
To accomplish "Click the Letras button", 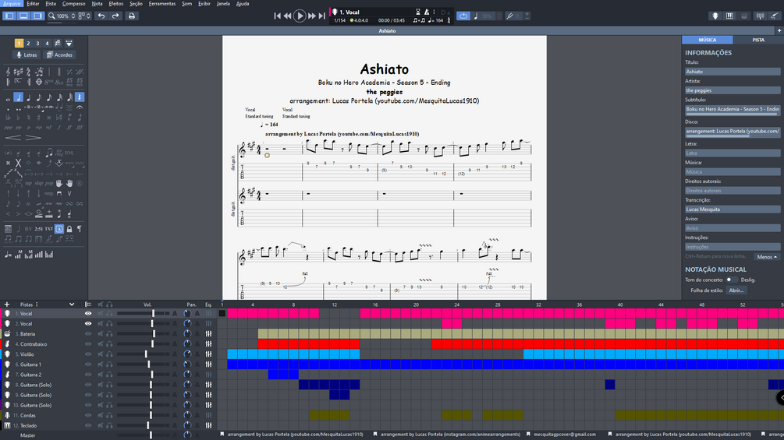I will (x=27, y=55).
